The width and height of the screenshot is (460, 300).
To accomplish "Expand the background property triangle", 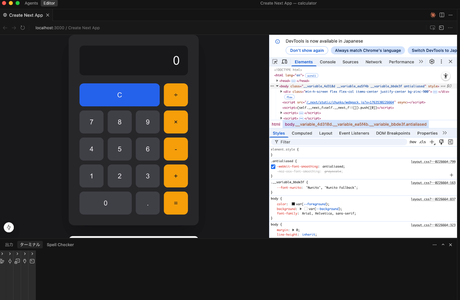I will point(301,209).
